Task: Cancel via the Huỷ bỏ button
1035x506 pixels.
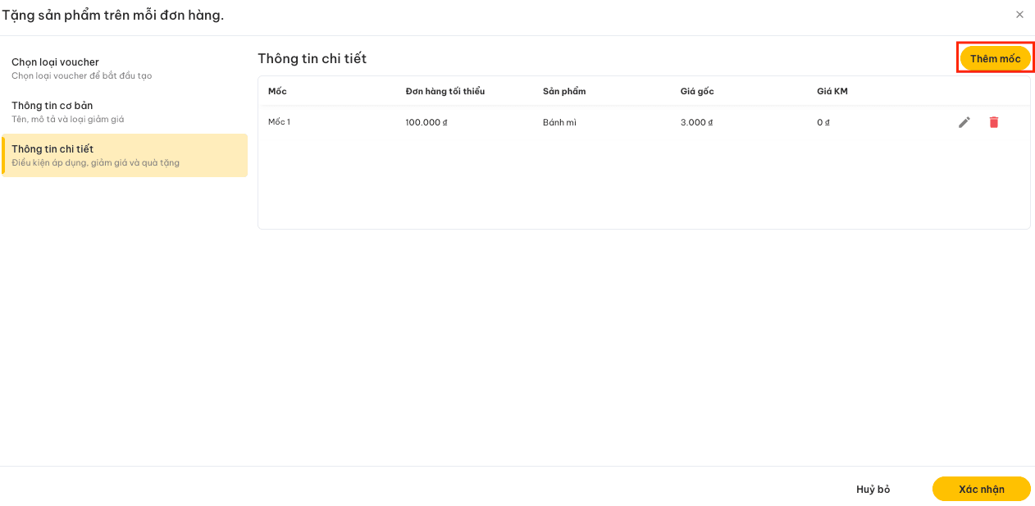Action: click(873, 489)
